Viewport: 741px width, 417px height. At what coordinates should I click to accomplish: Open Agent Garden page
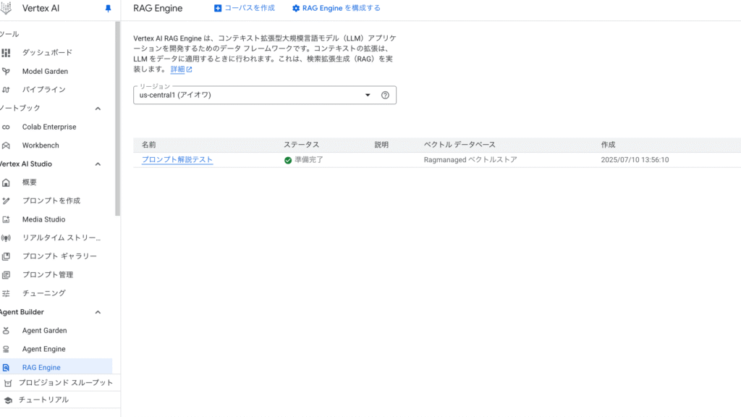pyautogui.click(x=44, y=330)
